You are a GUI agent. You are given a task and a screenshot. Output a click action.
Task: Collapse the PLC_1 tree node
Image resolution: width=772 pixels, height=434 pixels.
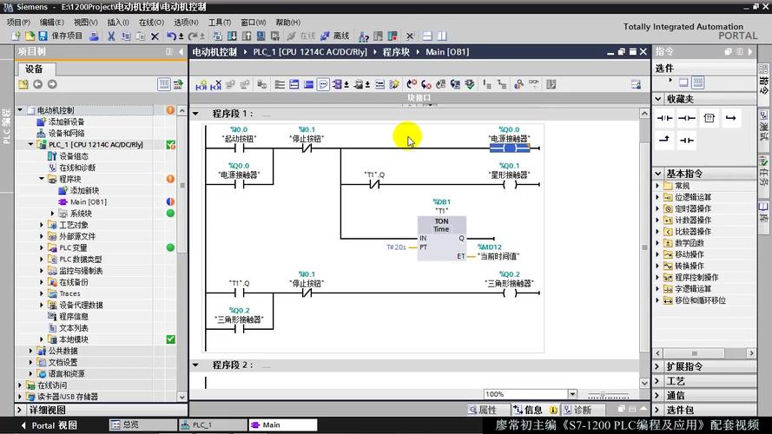(x=30, y=145)
